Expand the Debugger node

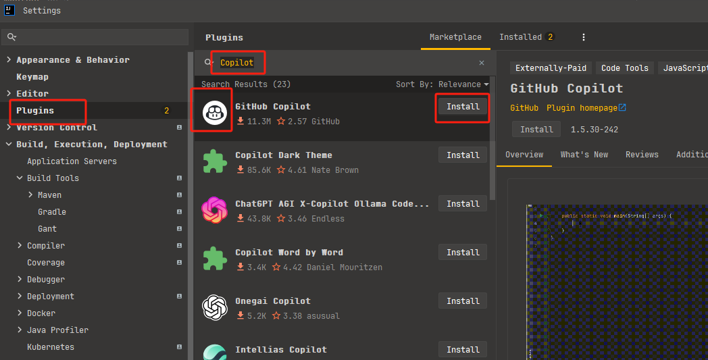20,279
